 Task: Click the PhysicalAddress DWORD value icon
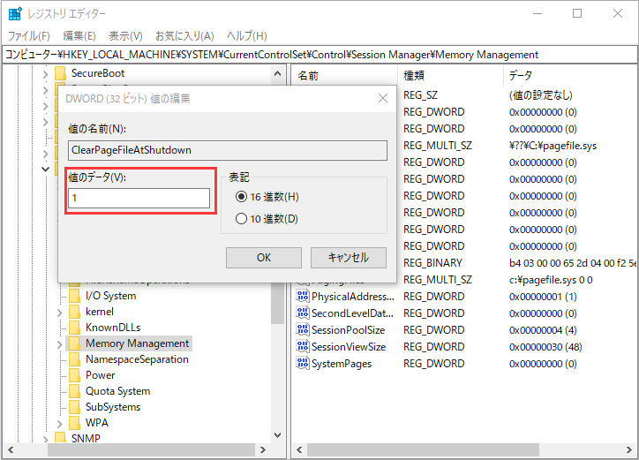[x=303, y=297]
